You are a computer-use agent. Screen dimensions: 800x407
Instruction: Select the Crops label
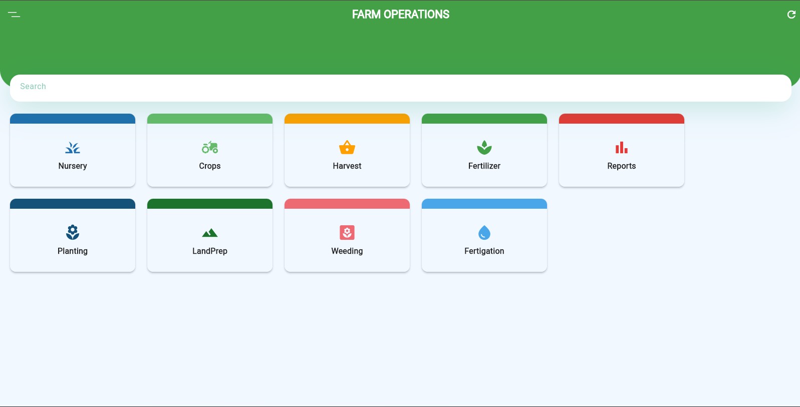pyautogui.click(x=210, y=166)
